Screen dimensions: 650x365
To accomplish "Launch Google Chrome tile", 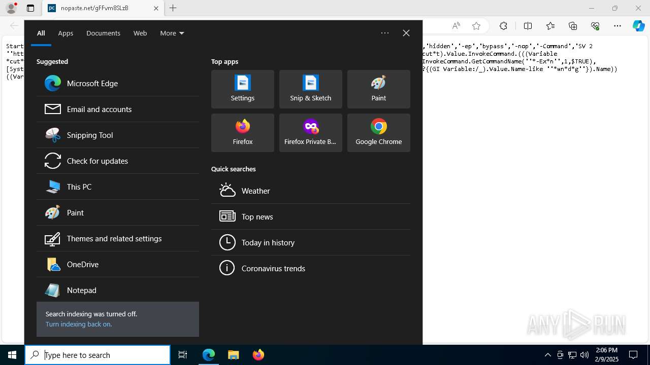I will (379, 133).
